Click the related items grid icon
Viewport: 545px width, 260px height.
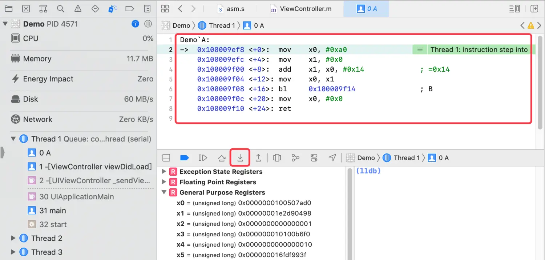165,9
